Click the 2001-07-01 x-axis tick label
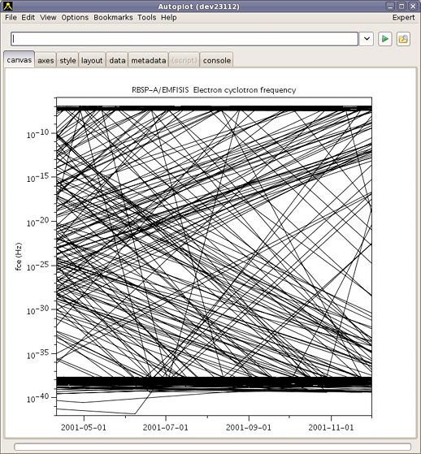421x454 pixels. 166,427
